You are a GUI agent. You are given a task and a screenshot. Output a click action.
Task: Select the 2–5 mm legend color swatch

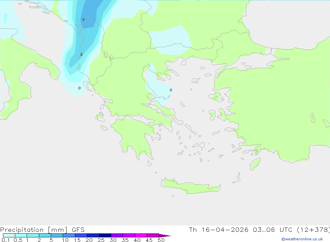(x=45, y=235)
